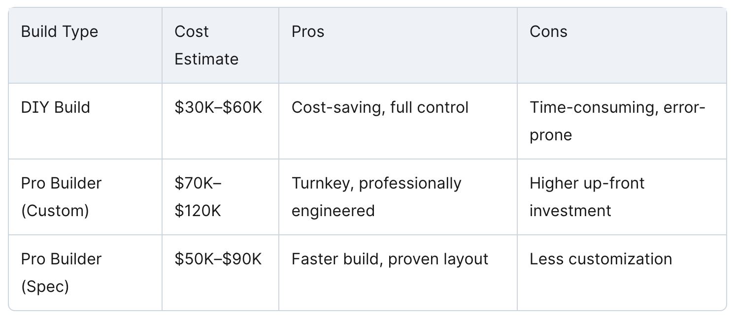Click the $70K–$120K cost cell
This screenshot has width=735, height=319.
coord(198,197)
